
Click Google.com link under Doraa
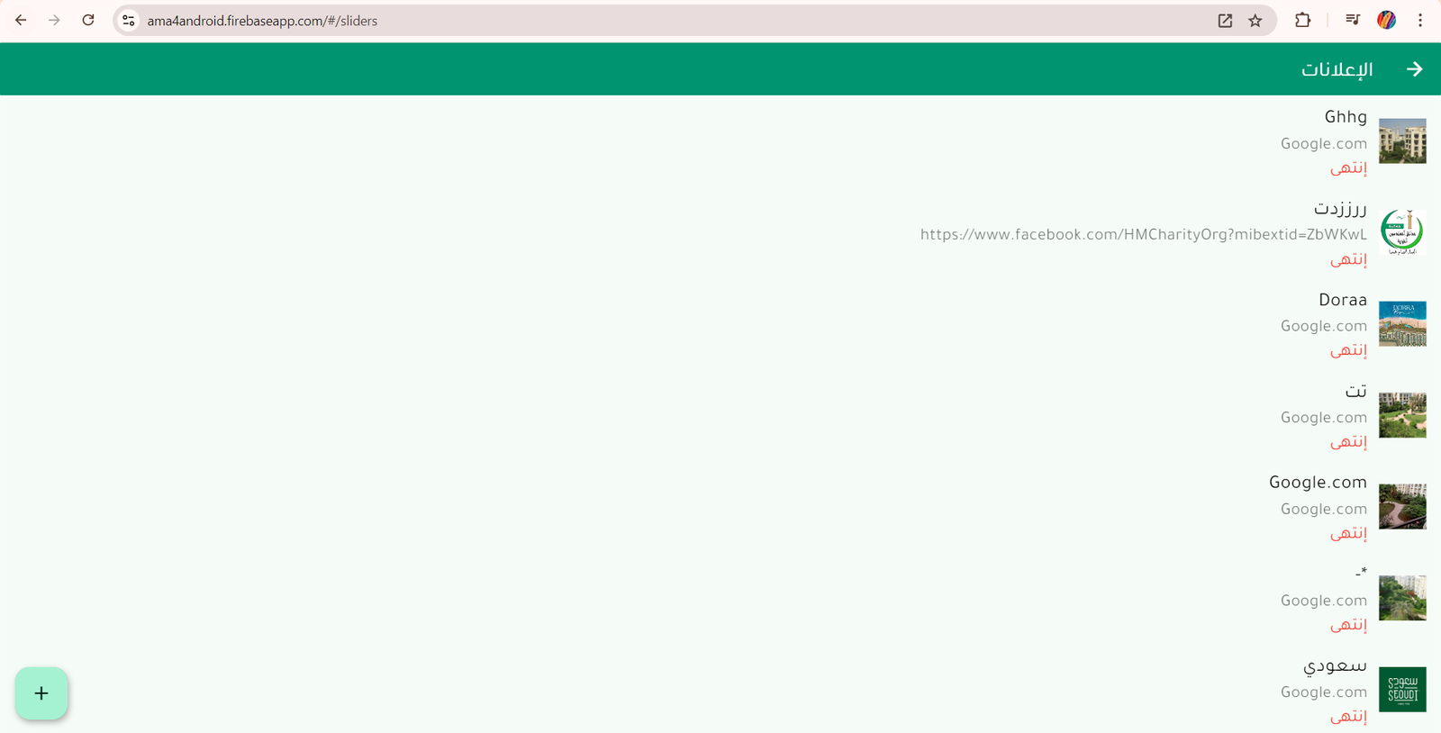point(1324,326)
